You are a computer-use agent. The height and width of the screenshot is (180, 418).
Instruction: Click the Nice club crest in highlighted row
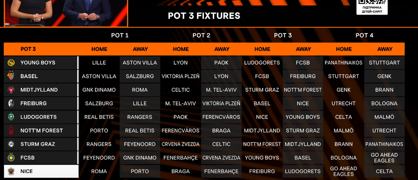point(11,171)
